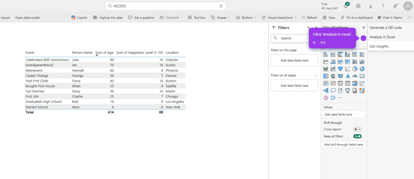Add a Q&A speech bubble visual
The height and width of the screenshot is (179, 414).
[333, 91]
